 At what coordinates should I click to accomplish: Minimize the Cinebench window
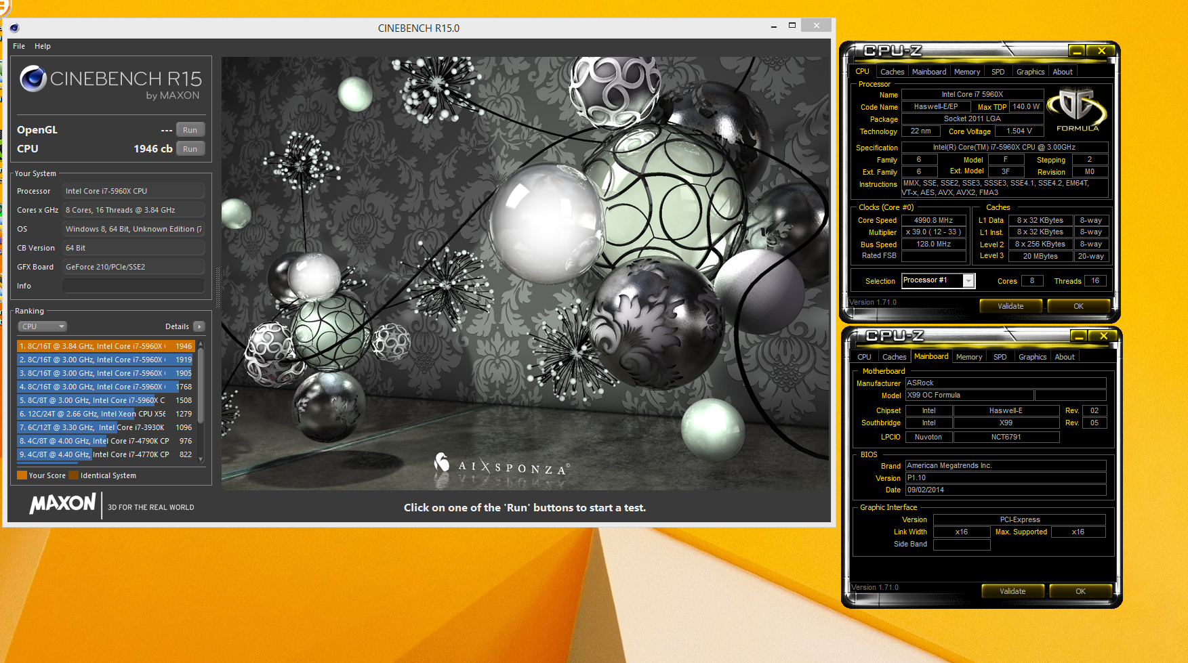[x=773, y=26]
